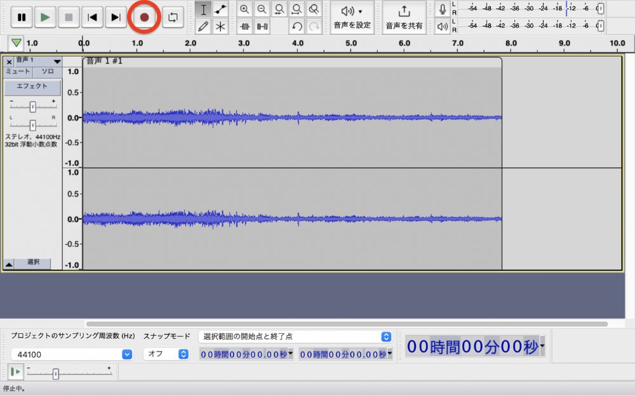This screenshot has width=635, height=396.
Task: Fit selection to width zoom icon
Action: 279,10
